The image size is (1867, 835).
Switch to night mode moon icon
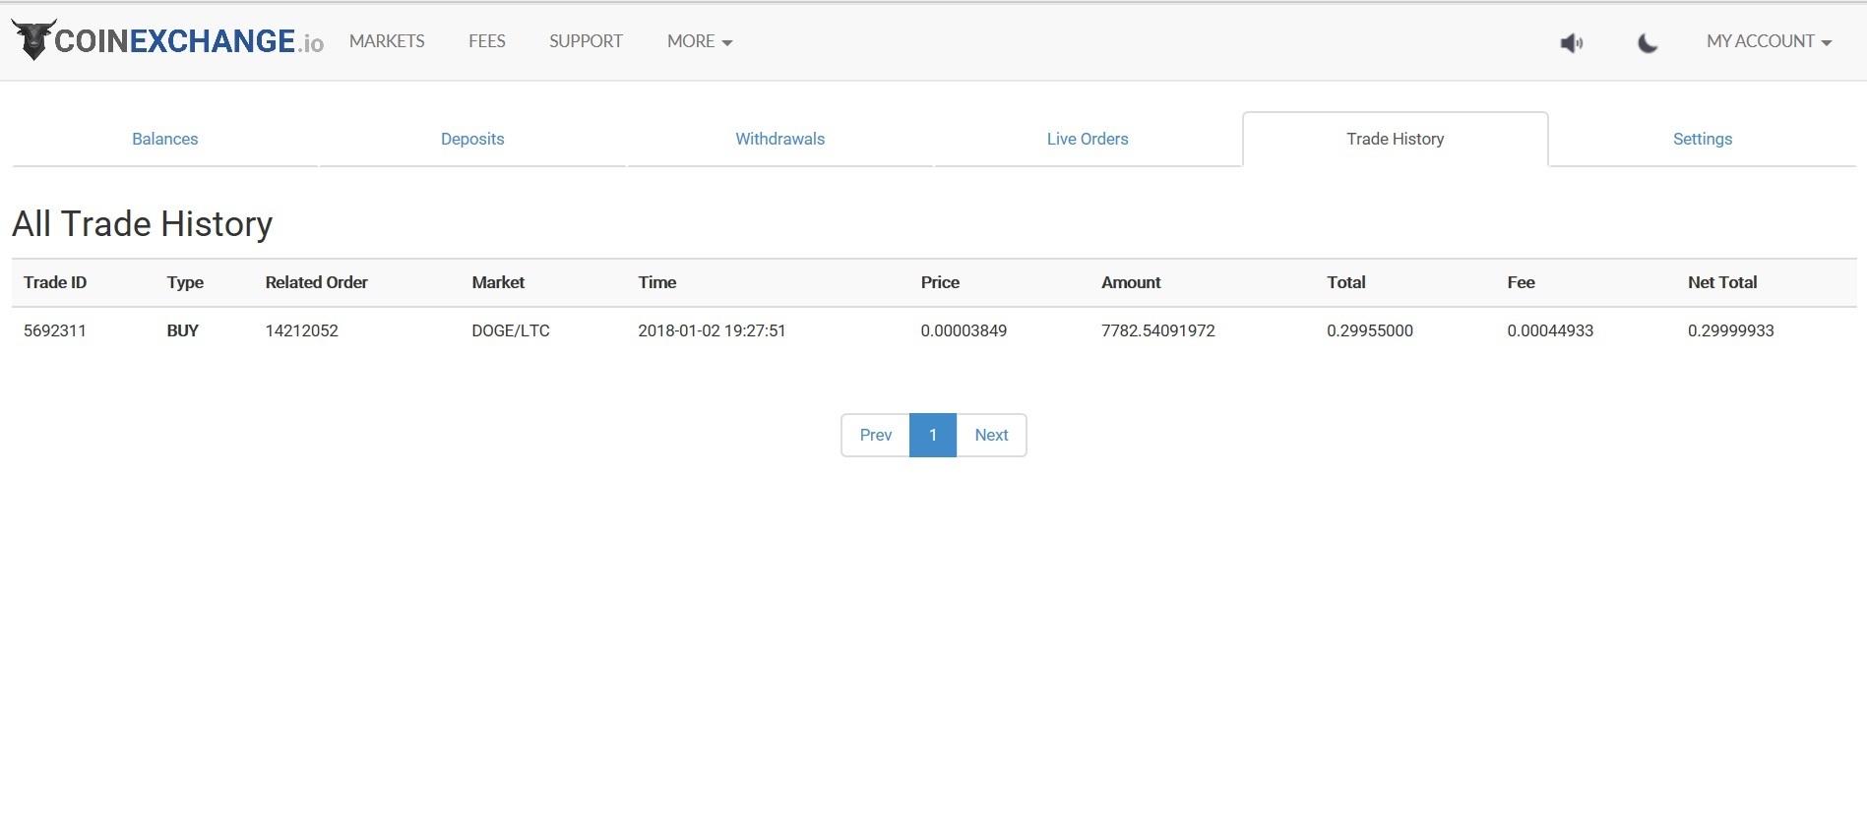pos(1648,42)
